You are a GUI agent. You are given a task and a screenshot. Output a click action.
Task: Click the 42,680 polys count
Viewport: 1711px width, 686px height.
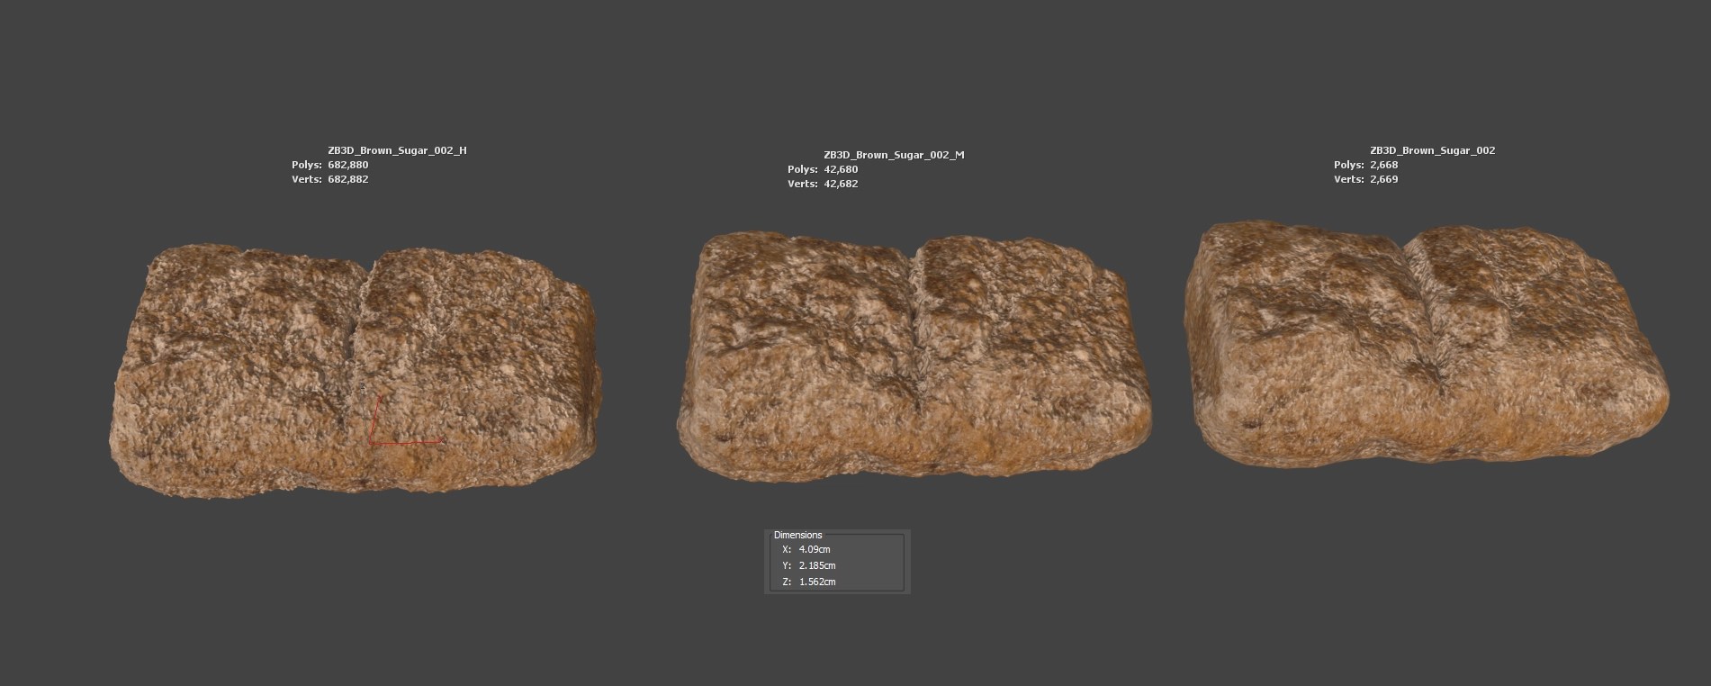pos(841,169)
